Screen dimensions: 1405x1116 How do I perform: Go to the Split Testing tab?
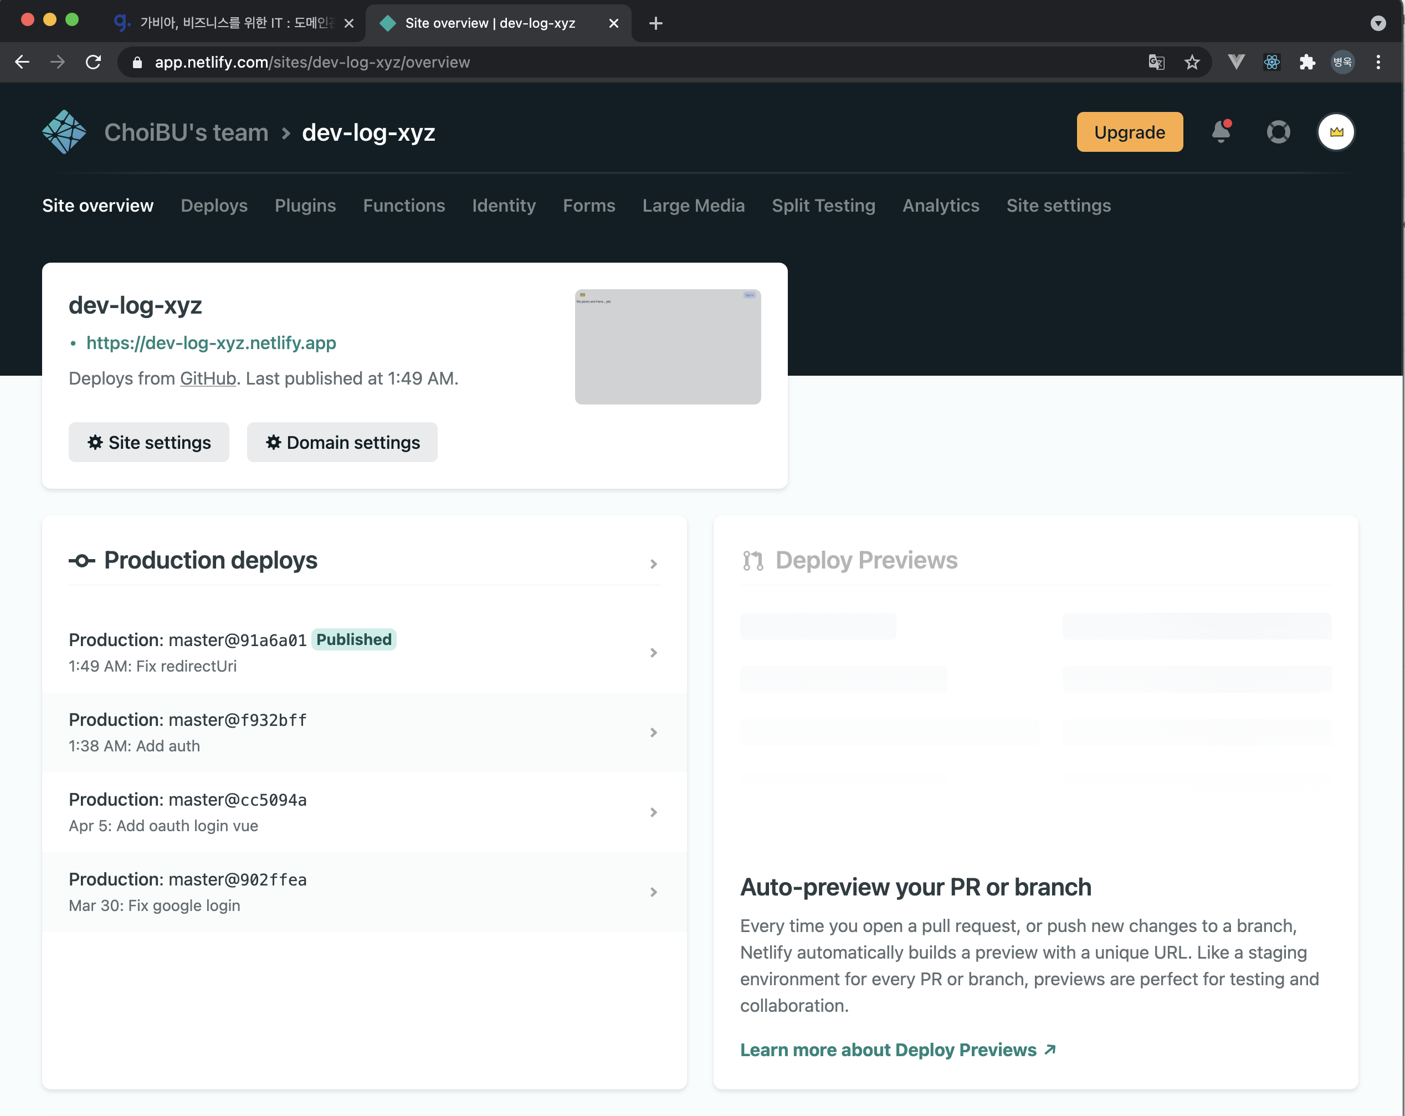point(823,206)
